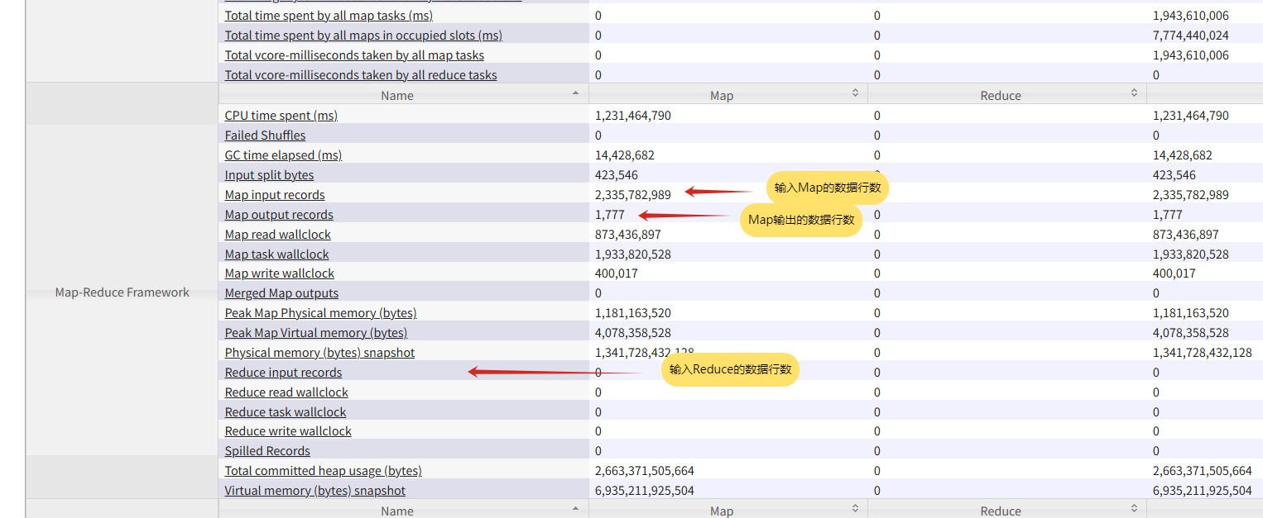This screenshot has width=1263, height=518.
Task: Click the Reduce sort icon above CPU time row
Action: pyautogui.click(x=1134, y=94)
